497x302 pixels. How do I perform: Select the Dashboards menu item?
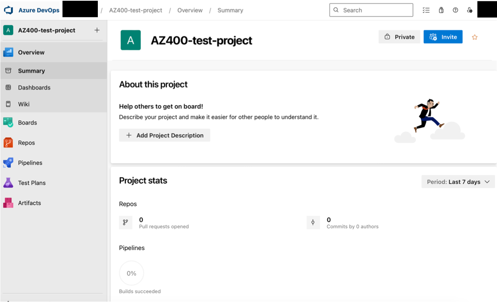34,88
